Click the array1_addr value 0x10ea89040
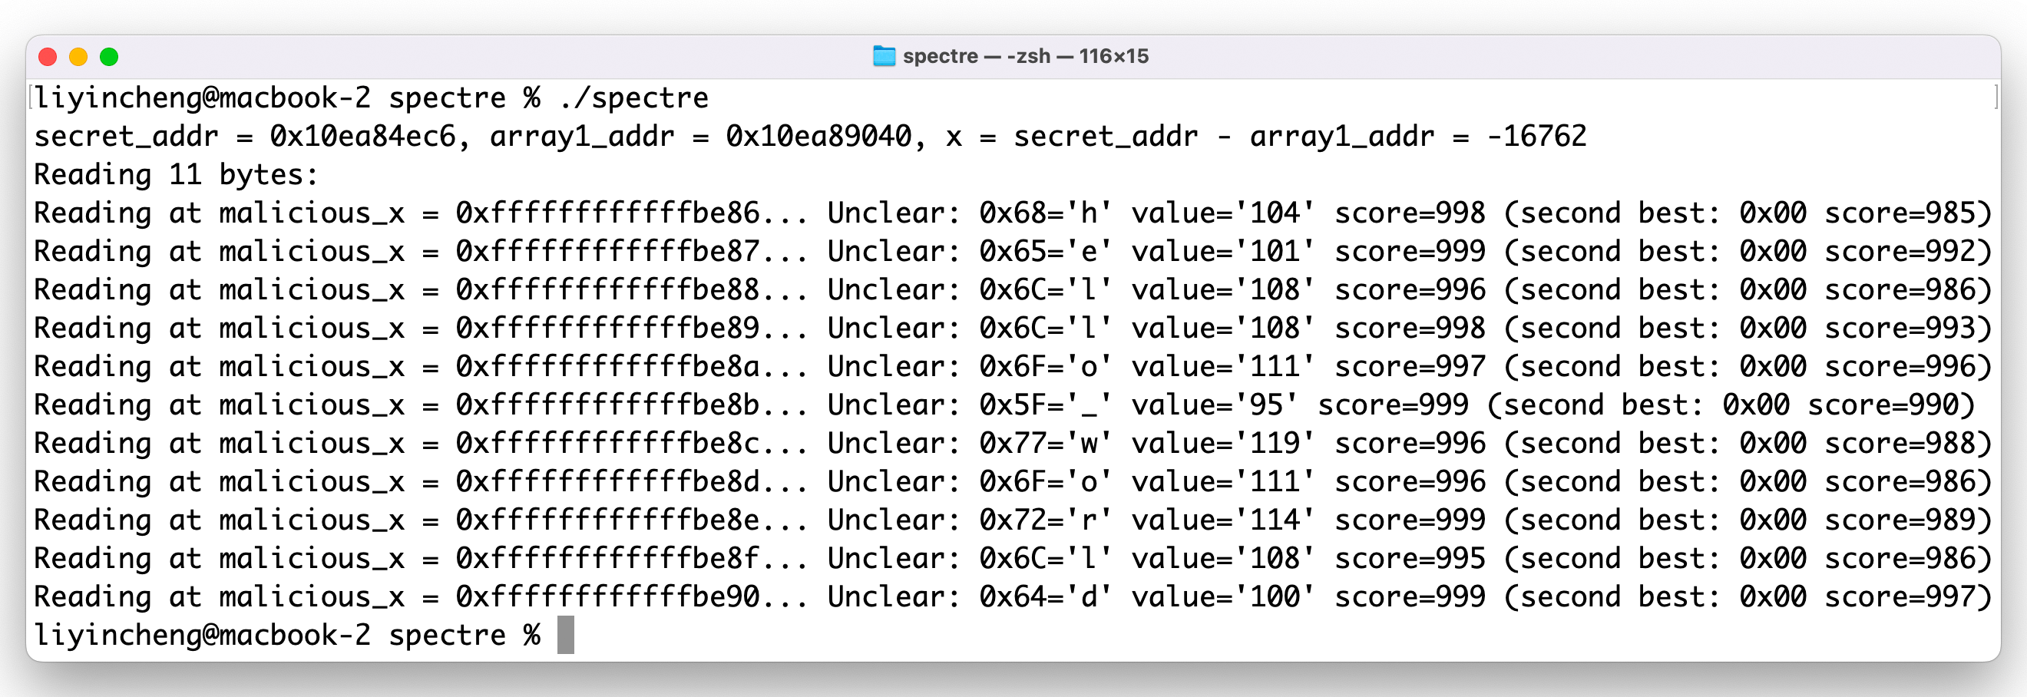2027x697 pixels. click(818, 137)
